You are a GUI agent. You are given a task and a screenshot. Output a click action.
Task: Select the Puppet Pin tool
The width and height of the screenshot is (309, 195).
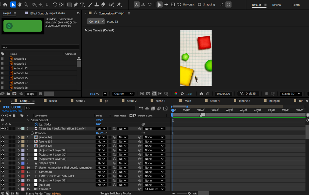[119, 5]
